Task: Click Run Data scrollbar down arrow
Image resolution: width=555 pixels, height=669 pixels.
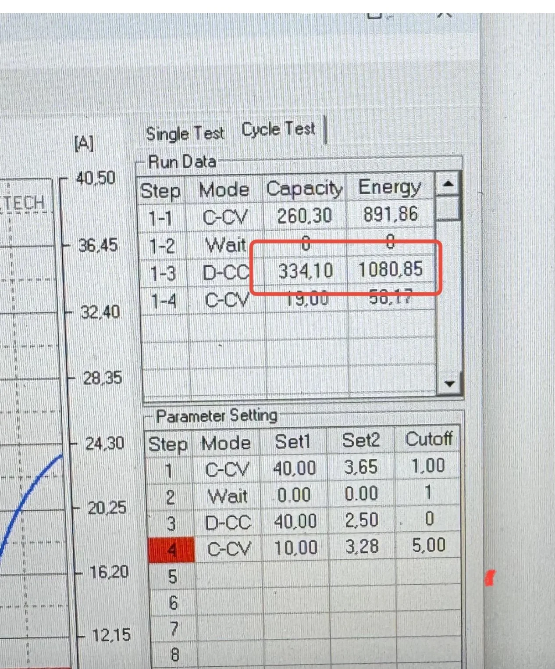Action: click(x=449, y=384)
